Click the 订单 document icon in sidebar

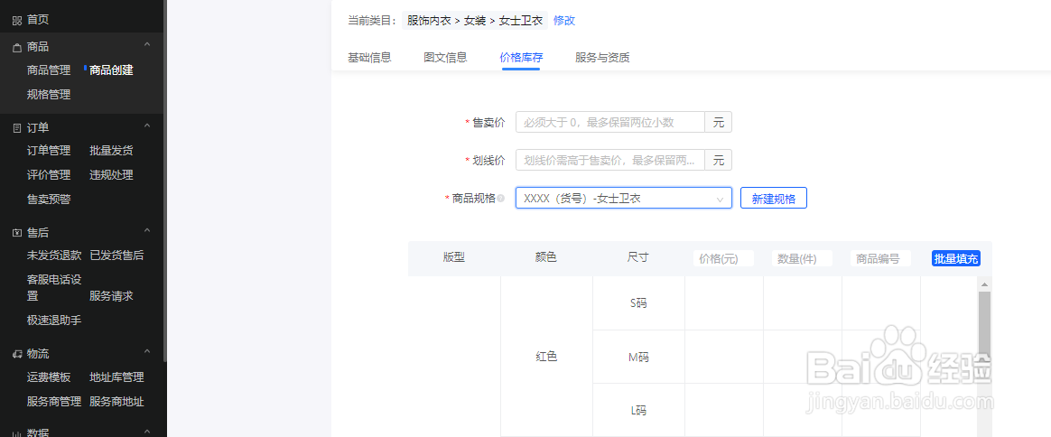(x=17, y=128)
